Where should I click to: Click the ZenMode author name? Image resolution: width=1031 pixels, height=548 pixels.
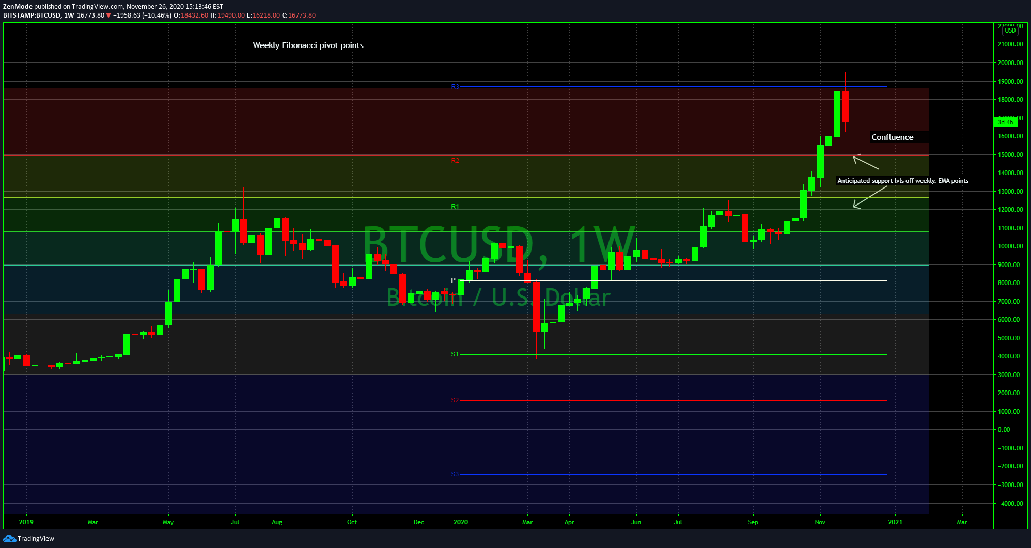coord(18,7)
